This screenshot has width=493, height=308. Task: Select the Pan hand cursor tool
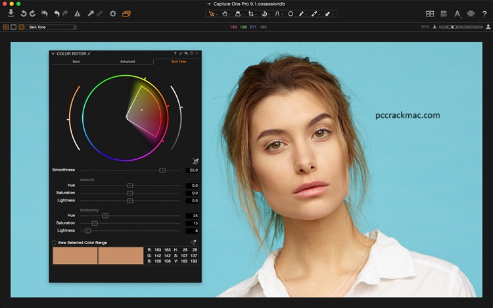click(225, 14)
